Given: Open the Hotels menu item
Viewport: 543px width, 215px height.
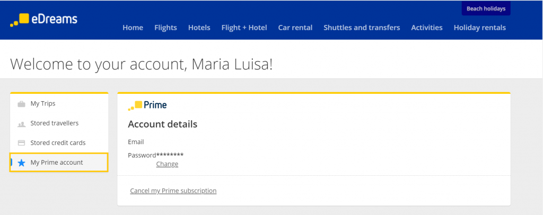Looking at the screenshot, I should point(199,28).
